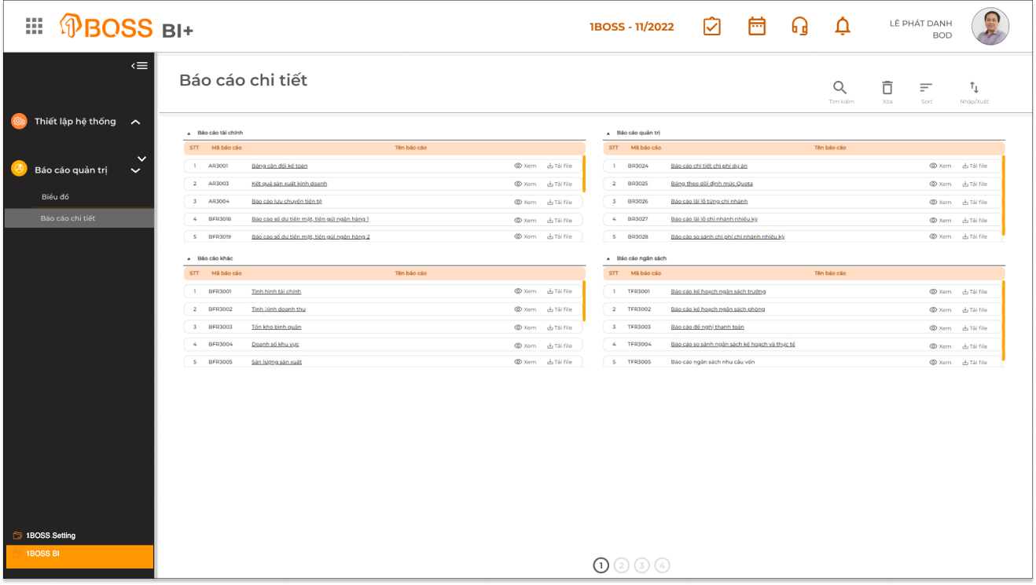Download file for TFR3001 via Tải file
The width and height of the screenshot is (1036, 585).
coord(975,291)
